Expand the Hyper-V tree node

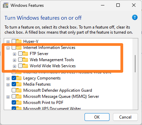pos(8,42)
